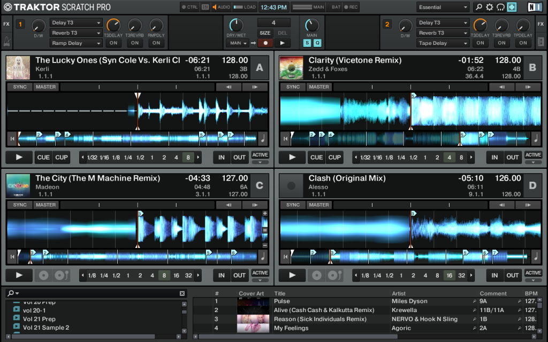This screenshot has width=548, height=342.
Task: Toggle loop ACTIVE on Deck C
Action: pyautogui.click(x=260, y=273)
